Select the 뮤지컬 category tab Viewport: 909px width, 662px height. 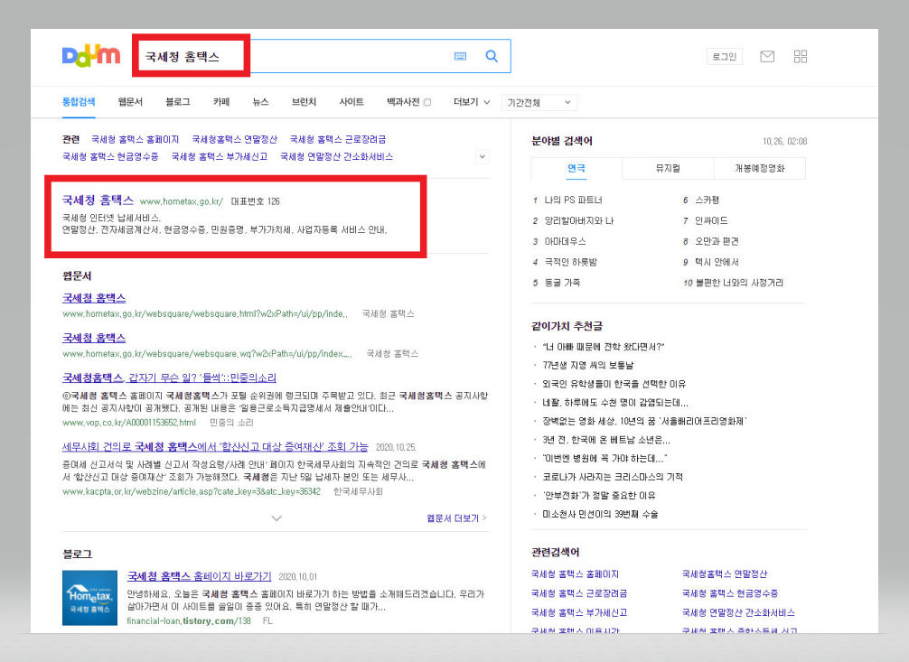point(668,168)
